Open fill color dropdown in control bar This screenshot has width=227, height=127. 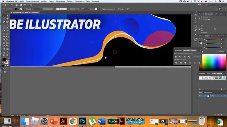click(x=18, y=9)
